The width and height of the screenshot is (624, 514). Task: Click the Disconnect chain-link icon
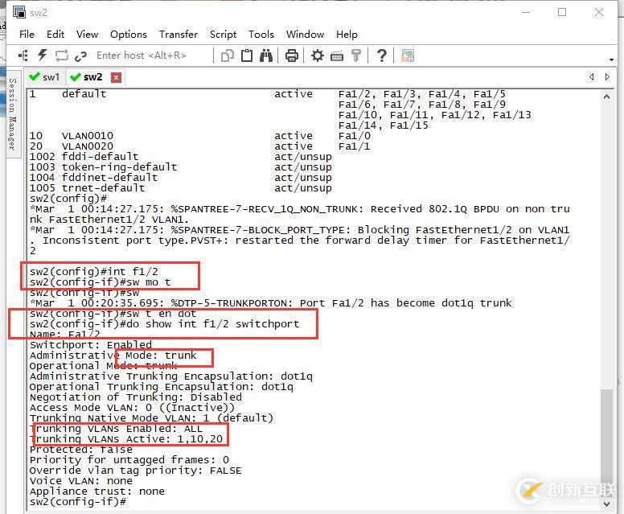point(80,56)
